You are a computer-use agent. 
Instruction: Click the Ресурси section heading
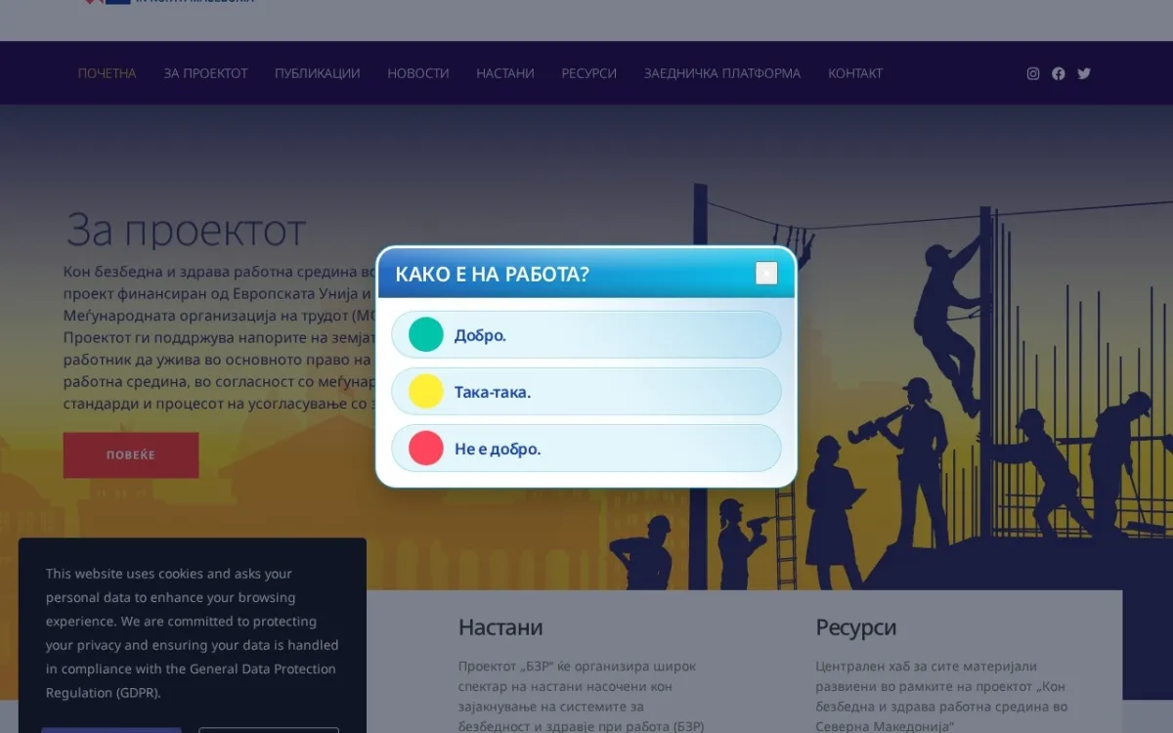(x=856, y=627)
